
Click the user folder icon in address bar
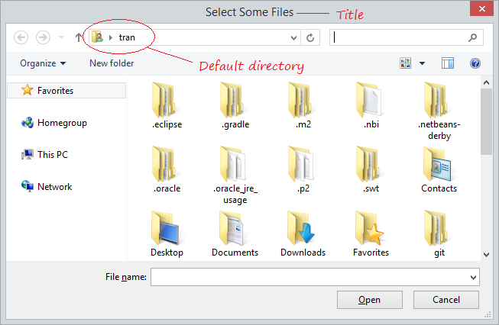[97, 37]
